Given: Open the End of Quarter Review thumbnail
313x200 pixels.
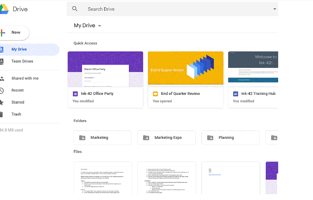Looking at the screenshot, I should (185, 69).
